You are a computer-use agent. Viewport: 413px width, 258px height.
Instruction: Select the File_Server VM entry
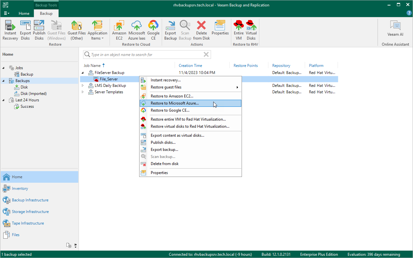[109, 79]
